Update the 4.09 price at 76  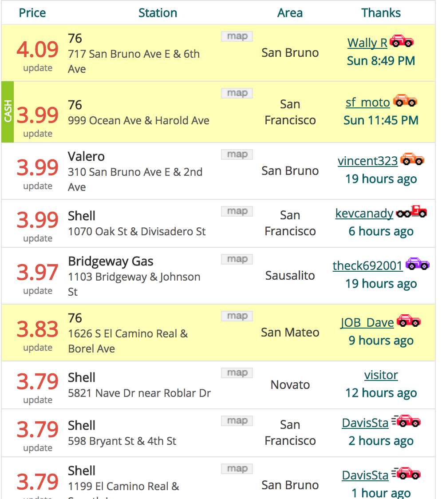click(x=38, y=68)
